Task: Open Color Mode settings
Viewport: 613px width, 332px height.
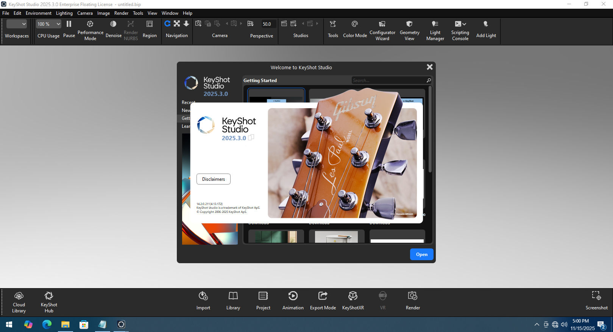Action: click(x=355, y=29)
